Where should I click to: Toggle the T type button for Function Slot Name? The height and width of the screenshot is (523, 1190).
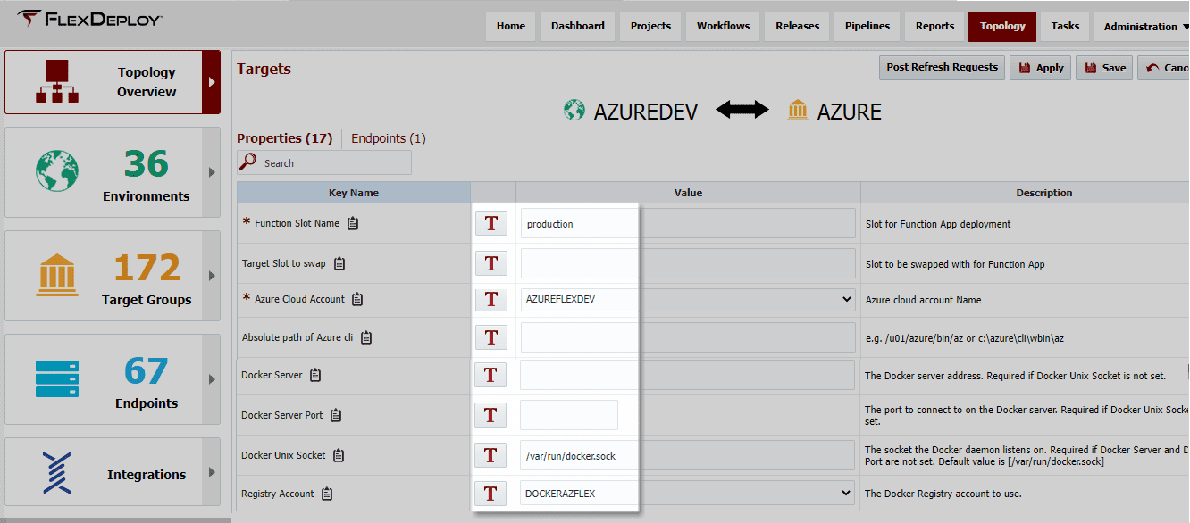[490, 223]
